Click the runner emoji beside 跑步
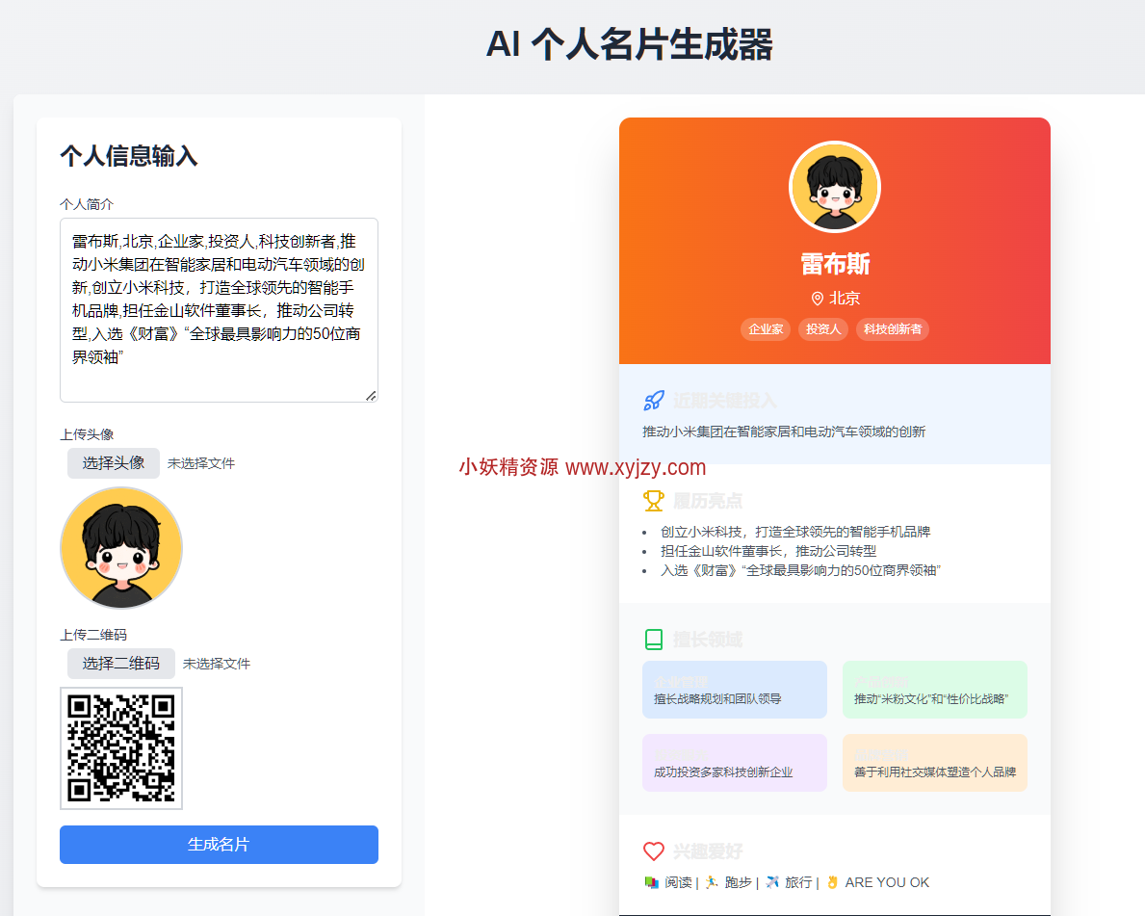 point(712,882)
